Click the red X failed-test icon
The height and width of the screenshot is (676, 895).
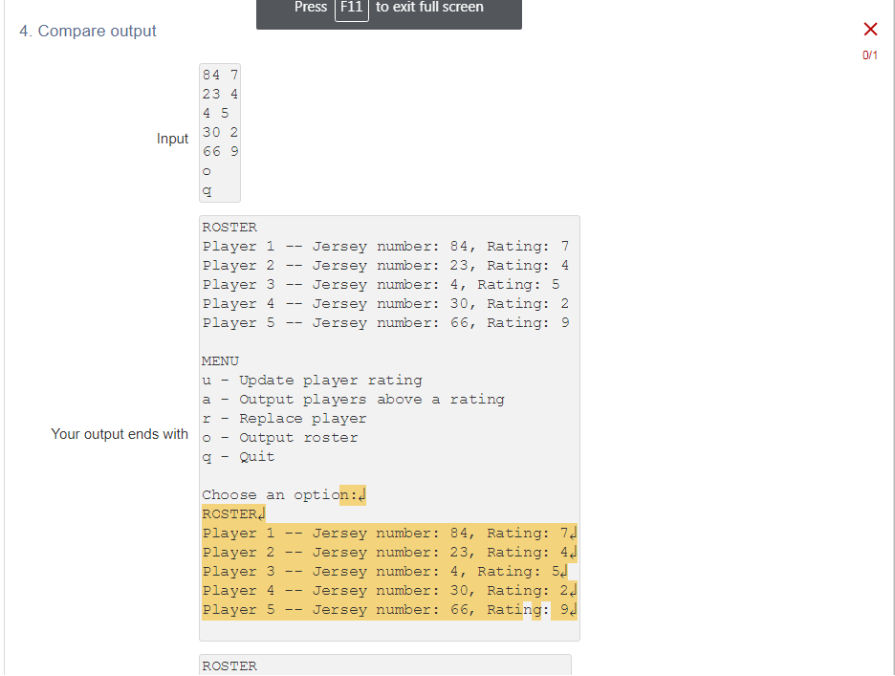tap(869, 29)
